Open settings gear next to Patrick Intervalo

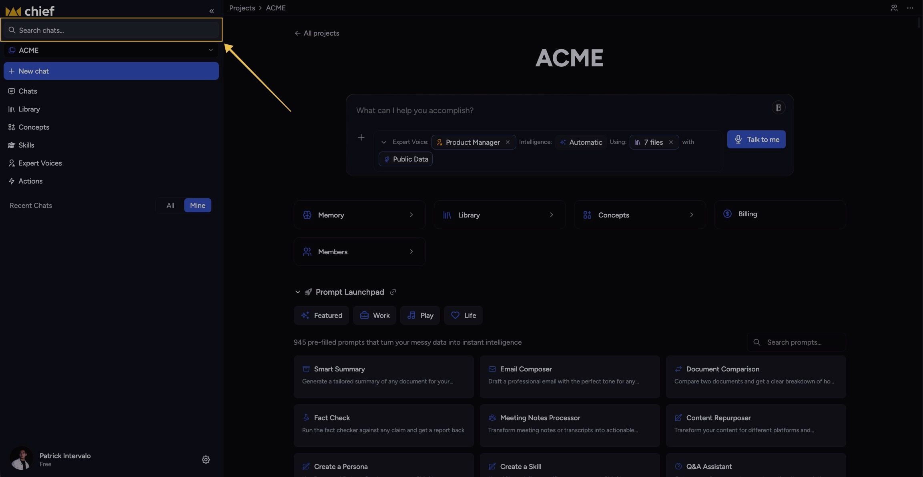(x=206, y=459)
